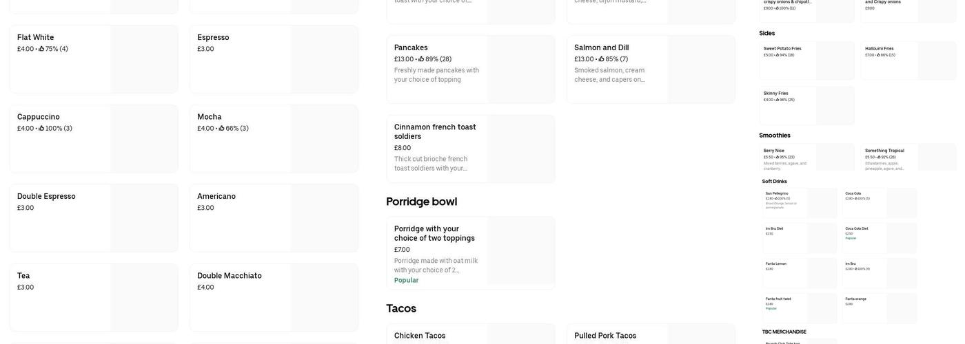Click the Pancakes item image thumbnail
The image size is (965, 344).
[521, 69]
